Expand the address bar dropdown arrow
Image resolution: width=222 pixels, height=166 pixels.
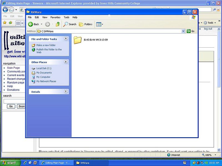coord(183,31)
